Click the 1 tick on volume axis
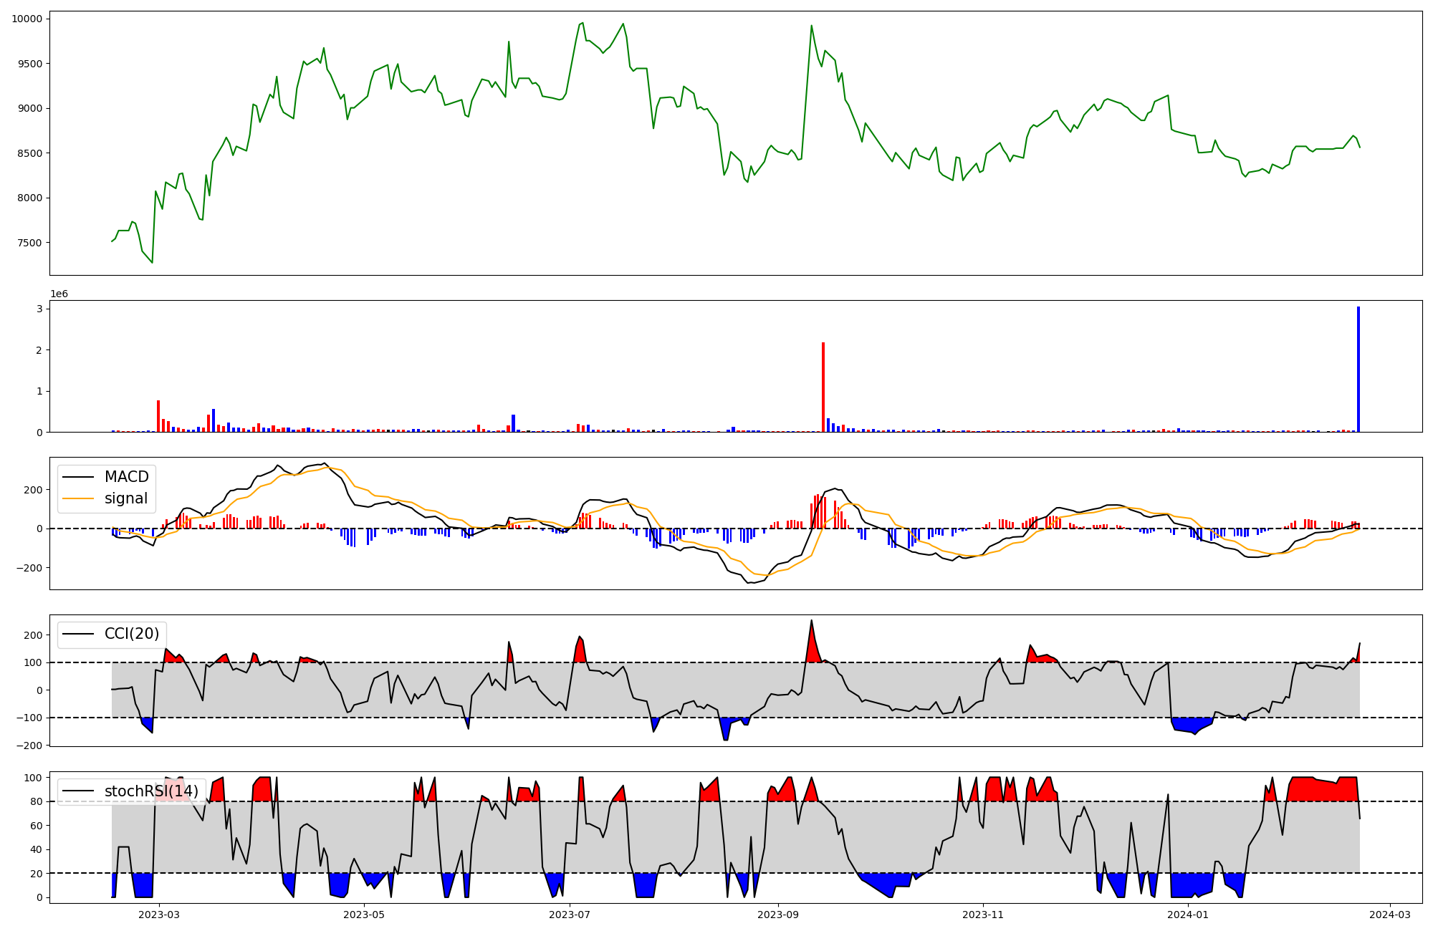Viewport: 1433px width, 931px height. pyautogui.click(x=39, y=391)
